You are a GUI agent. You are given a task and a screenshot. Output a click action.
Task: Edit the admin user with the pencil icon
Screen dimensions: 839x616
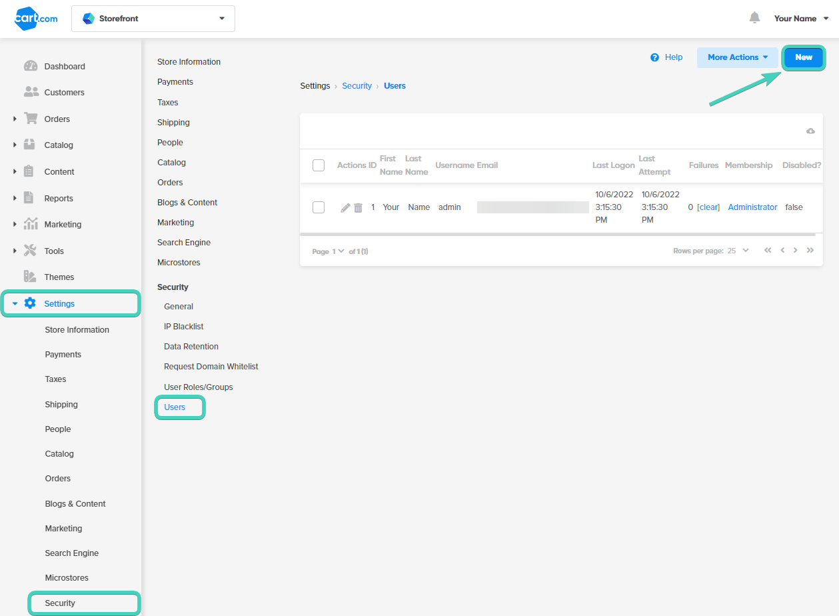pyautogui.click(x=345, y=207)
